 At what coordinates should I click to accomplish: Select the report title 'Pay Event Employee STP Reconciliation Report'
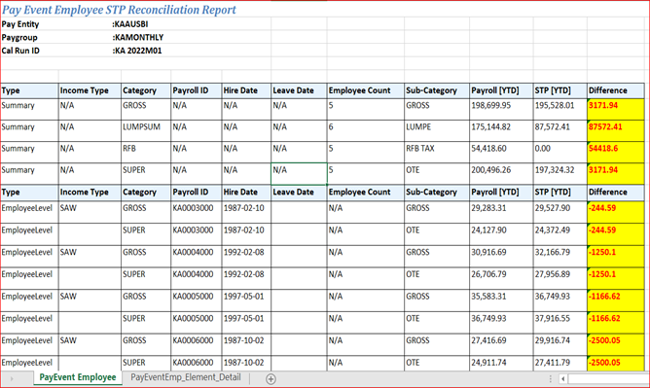(119, 10)
